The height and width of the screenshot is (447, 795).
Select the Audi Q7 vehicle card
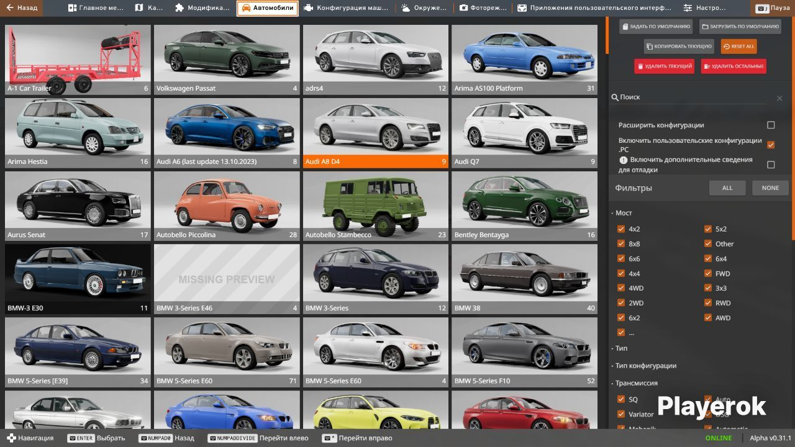525,133
